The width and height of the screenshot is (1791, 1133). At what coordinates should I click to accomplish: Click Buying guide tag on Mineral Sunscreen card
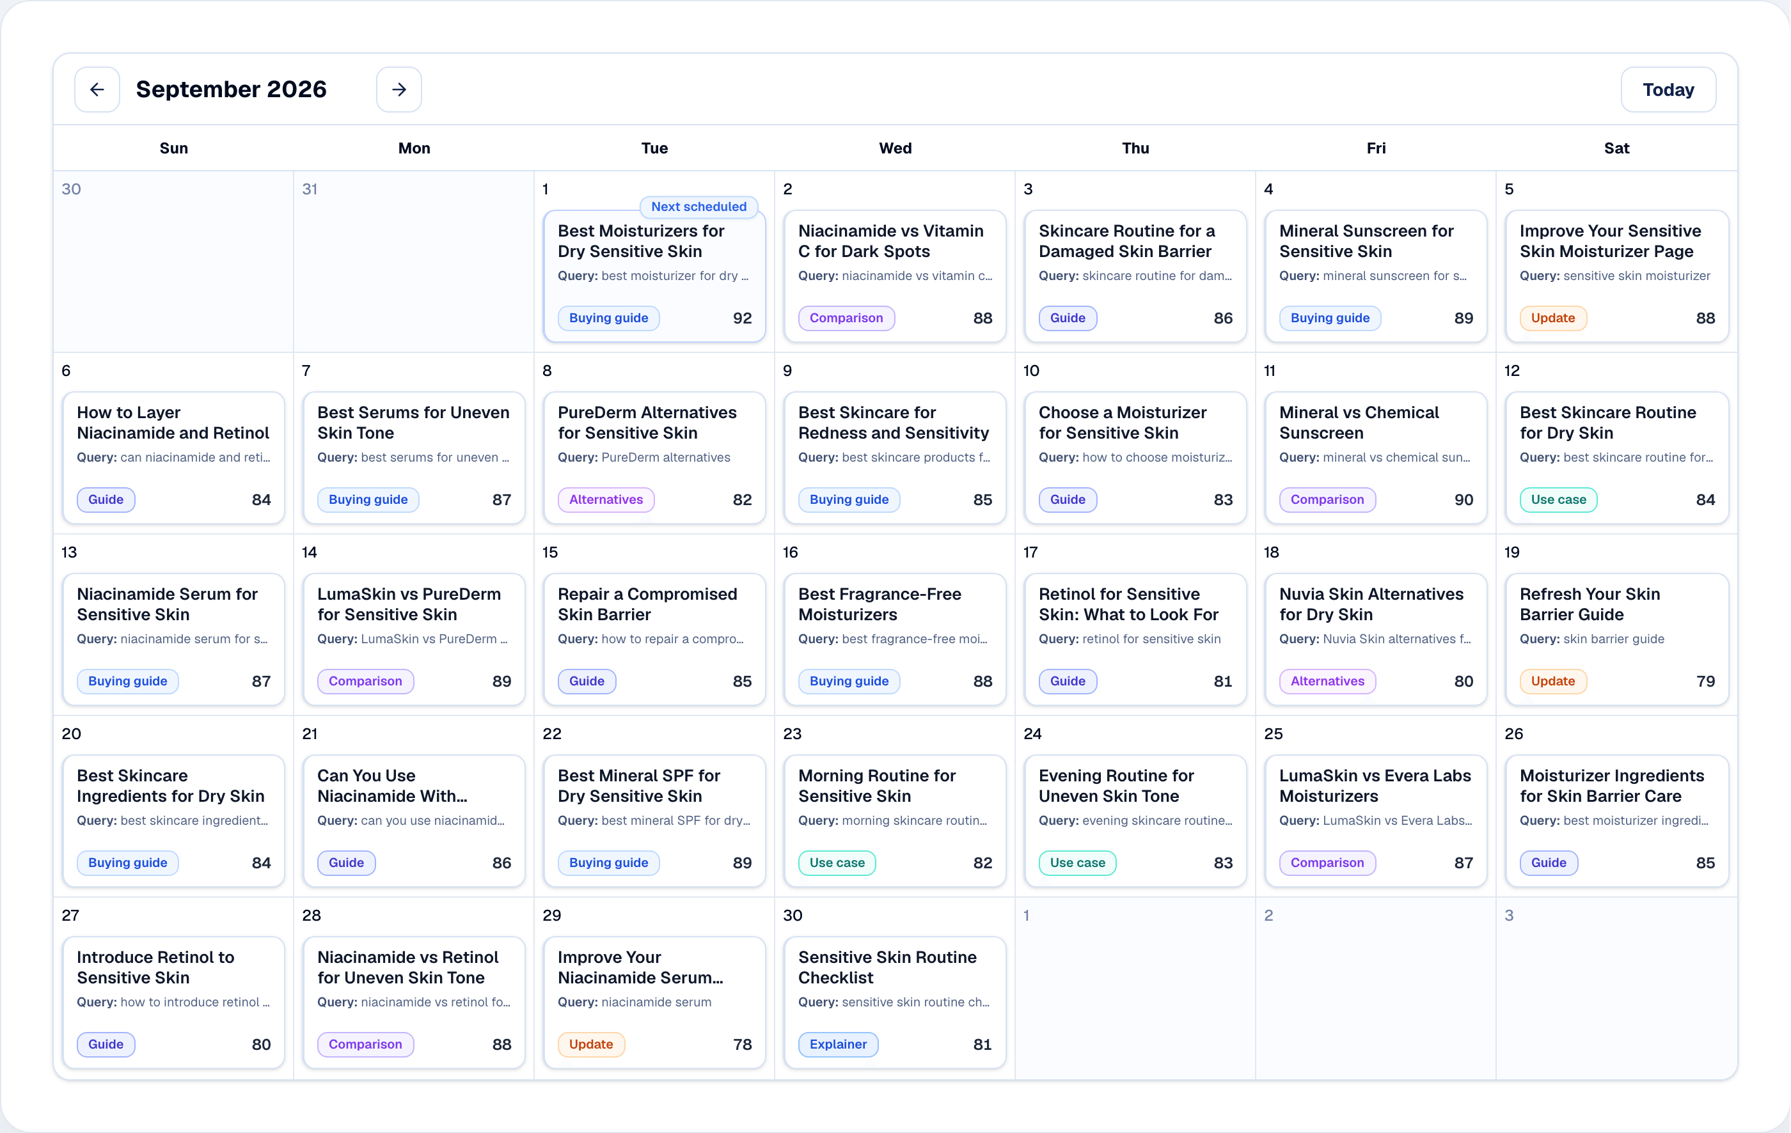pyautogui.click(x=1330, y=317)
